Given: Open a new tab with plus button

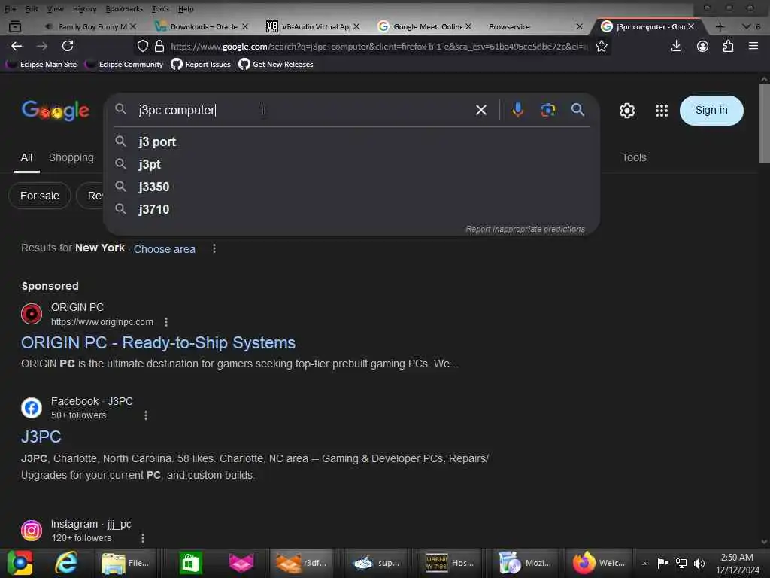Looking at the screenshot, I should point(720,27).
